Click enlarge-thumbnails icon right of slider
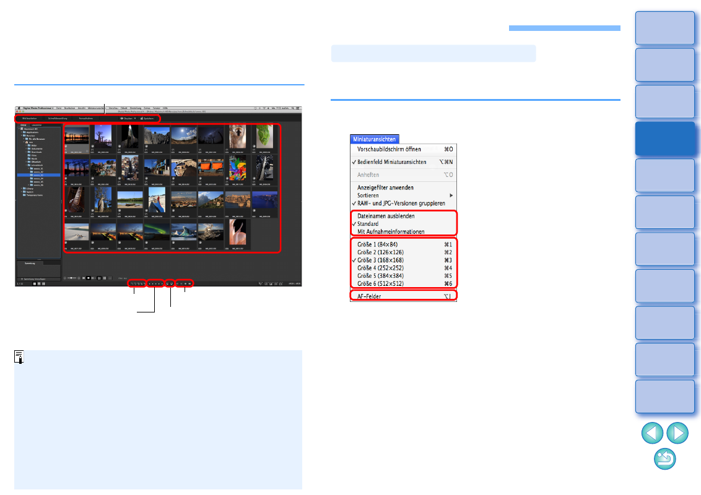 coord(79,278)
